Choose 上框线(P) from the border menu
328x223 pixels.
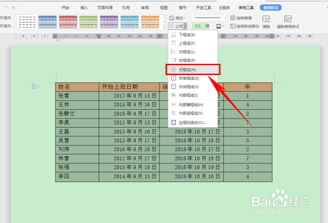pyautogui.click(x=193, y=43)
